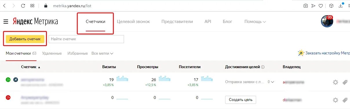This screenshot has height=109, width=350.
Task: Click the red status icon of the second counter
Action: (x=8, y=98)
